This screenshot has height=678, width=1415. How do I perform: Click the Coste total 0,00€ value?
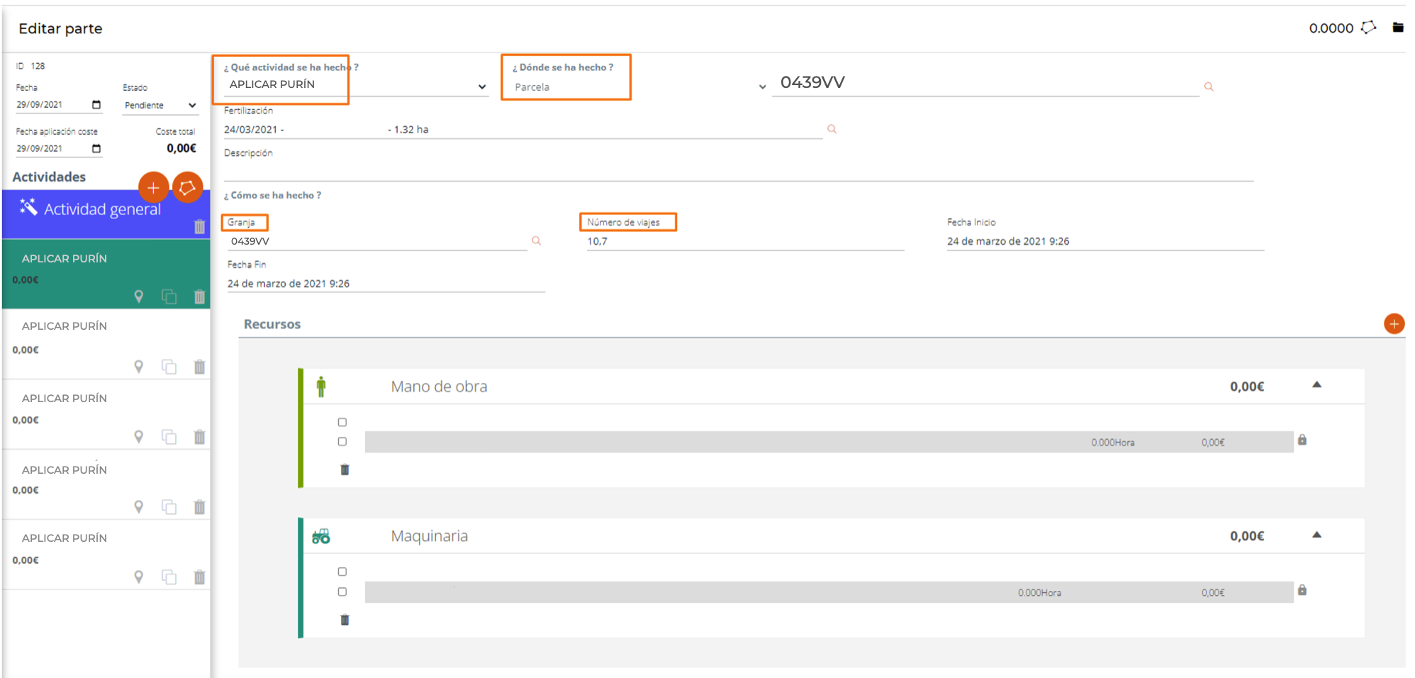[x=181, y=148]
